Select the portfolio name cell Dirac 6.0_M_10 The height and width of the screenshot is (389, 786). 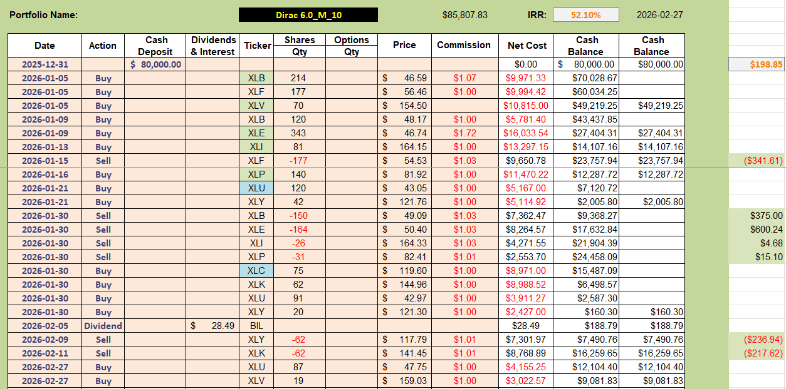tap(308, 15)
